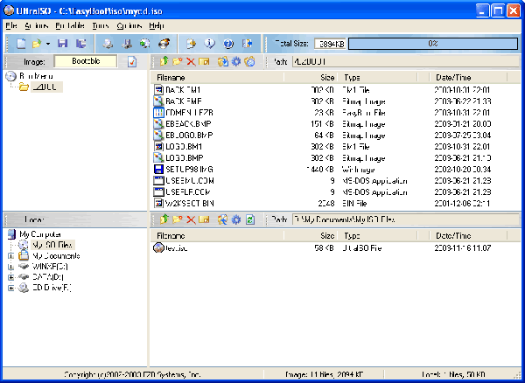Click the Save icon in main toolbar

coord(62,43)
